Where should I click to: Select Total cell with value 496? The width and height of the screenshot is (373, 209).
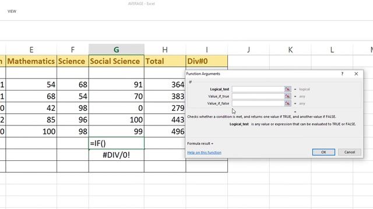tap(165, 131)
